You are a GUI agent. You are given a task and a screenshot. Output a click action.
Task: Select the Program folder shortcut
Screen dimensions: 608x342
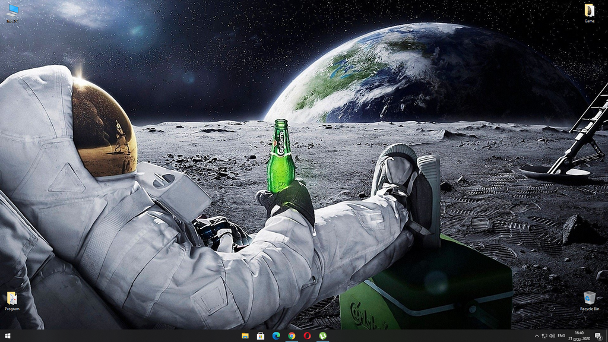tap(12, 301)
